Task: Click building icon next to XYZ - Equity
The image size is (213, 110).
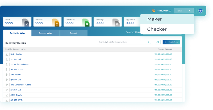Action: tap(7, 54)
